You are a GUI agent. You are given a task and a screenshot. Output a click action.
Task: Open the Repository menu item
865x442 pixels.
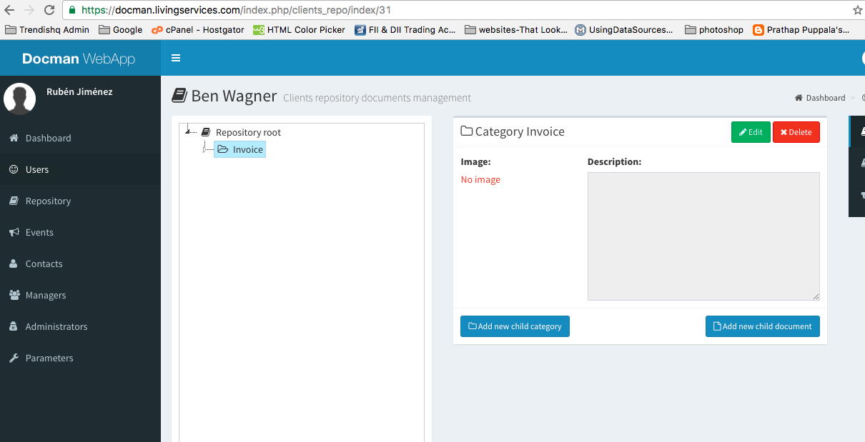pos(48,201)
